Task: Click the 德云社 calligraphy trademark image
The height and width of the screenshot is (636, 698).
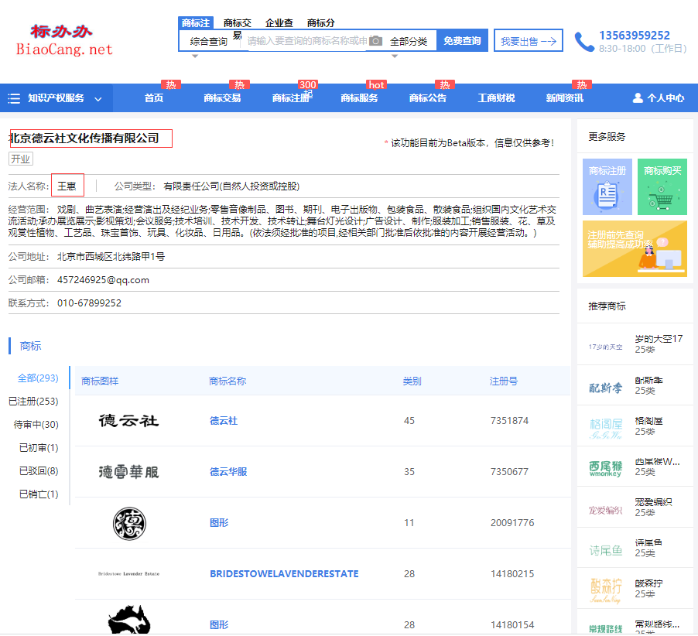Action: (x=128, y=421)
